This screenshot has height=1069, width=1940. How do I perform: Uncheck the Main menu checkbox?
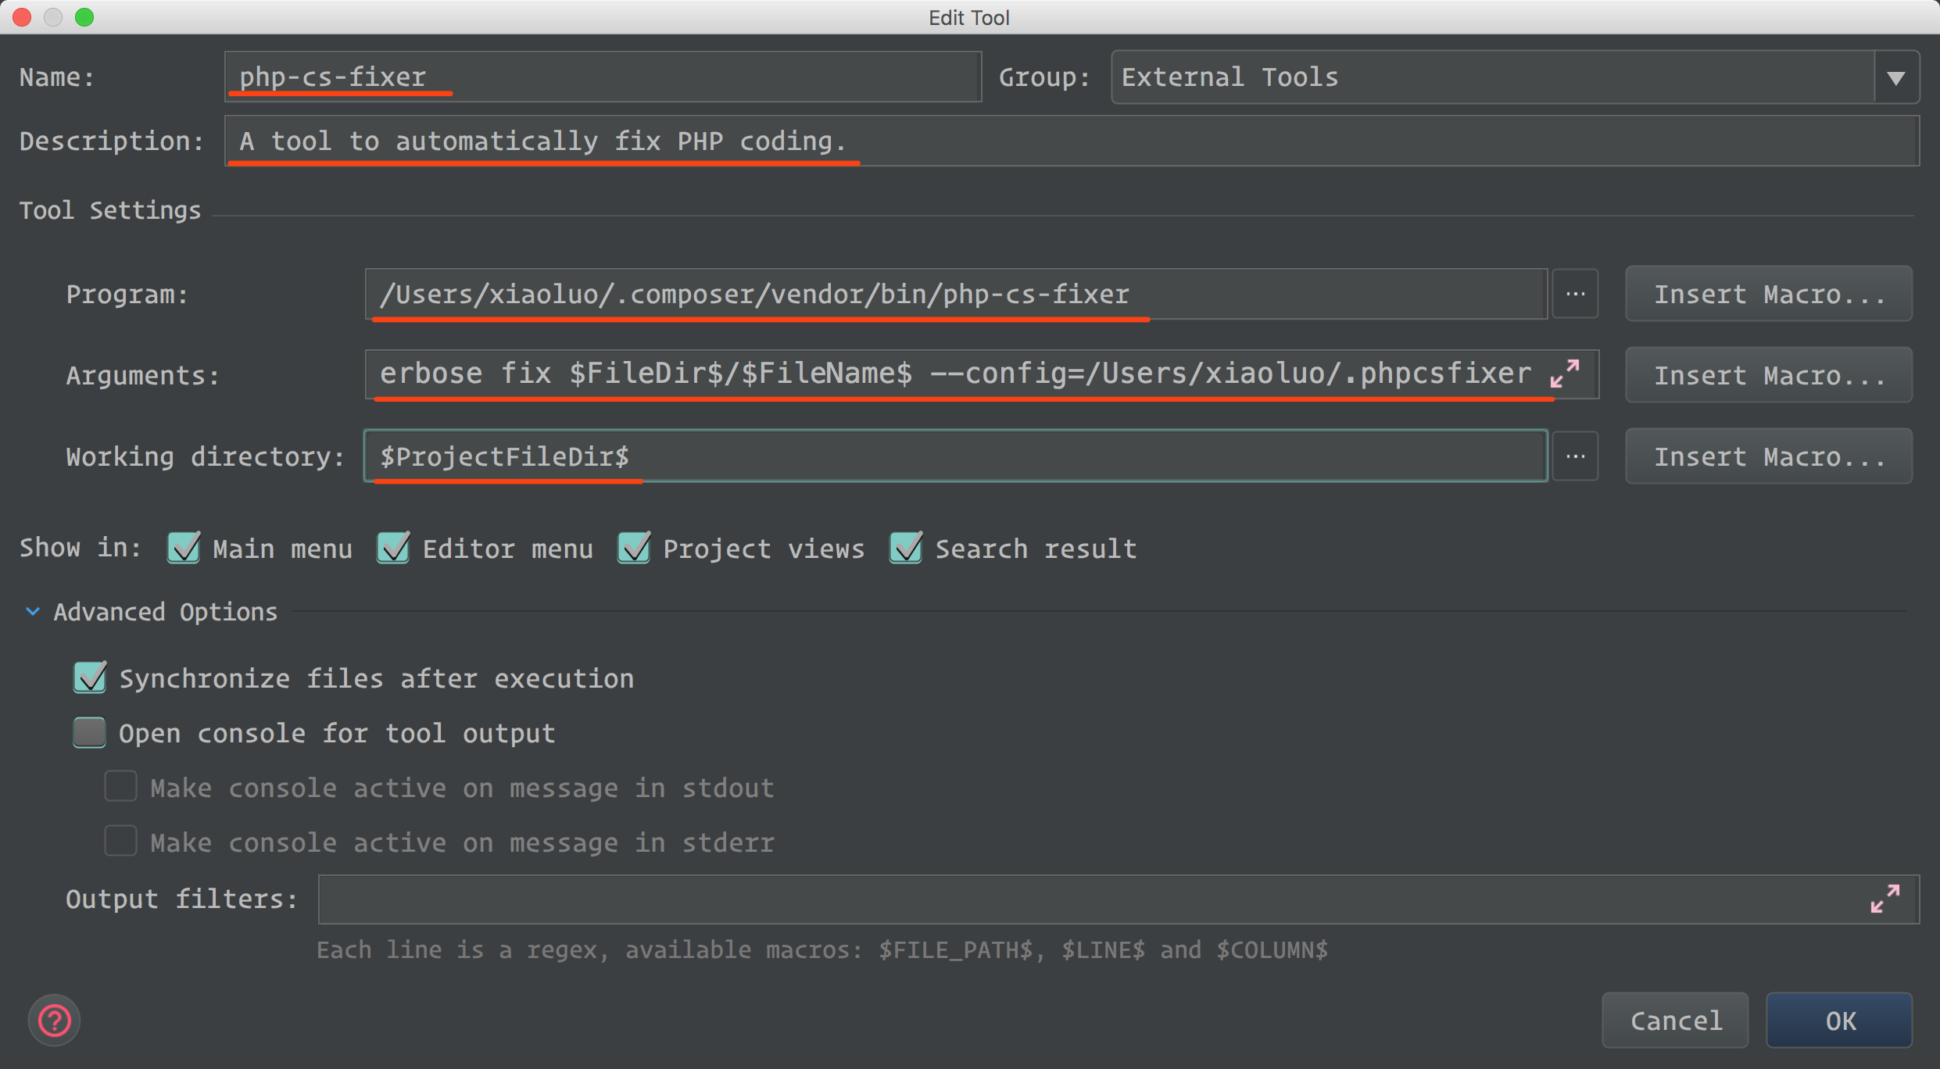(184, 548)
